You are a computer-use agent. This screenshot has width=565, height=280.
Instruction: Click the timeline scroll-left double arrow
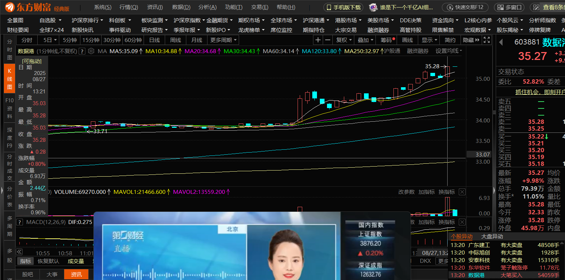19,252
